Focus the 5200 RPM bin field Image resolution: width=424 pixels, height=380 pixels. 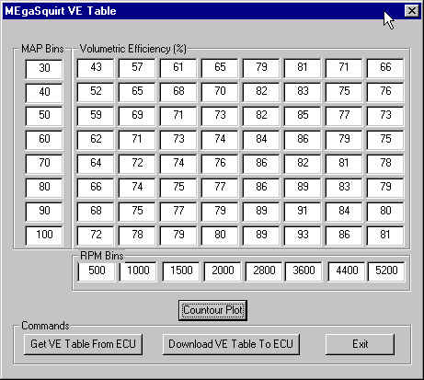point(386,271)
